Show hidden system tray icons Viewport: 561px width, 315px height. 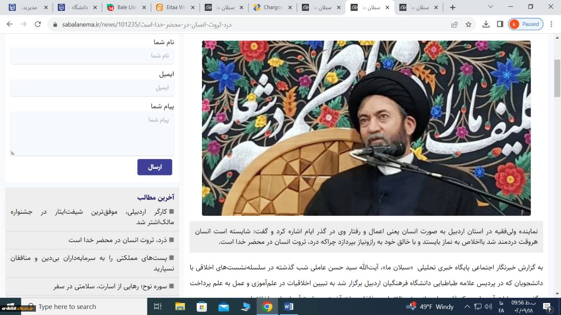[467, 307]
